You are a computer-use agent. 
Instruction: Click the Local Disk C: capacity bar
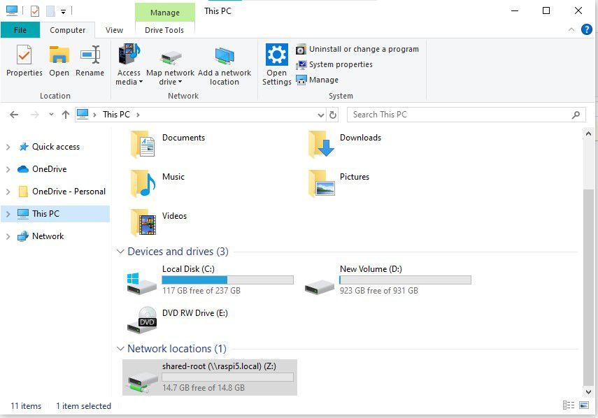227,280
